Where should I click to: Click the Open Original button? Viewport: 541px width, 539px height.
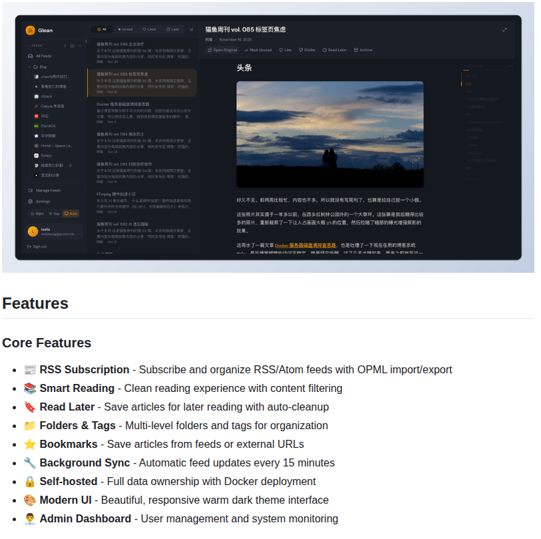223,50
